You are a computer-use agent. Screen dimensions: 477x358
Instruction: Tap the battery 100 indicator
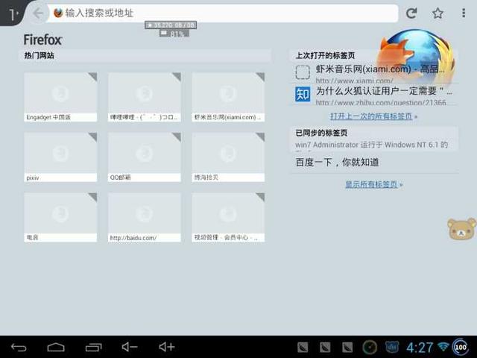click(461, 347)
